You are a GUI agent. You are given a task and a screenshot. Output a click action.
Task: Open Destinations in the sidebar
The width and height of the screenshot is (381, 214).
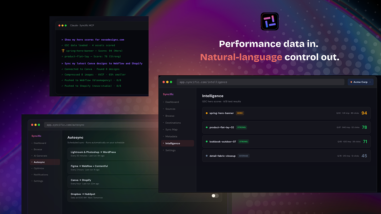(173, 123)
